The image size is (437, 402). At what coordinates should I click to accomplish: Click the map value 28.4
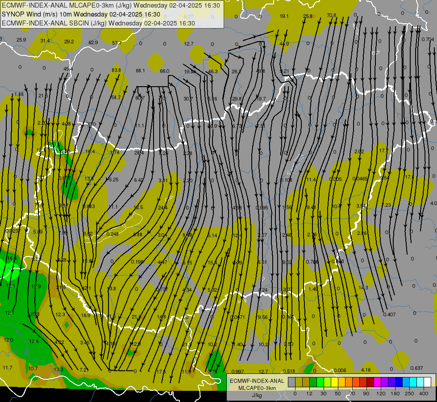pos(139,153)
